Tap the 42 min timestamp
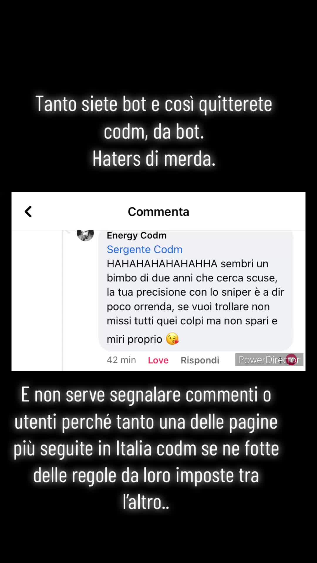The width and height of the screenshot is (317, 563). click(121, 360)
